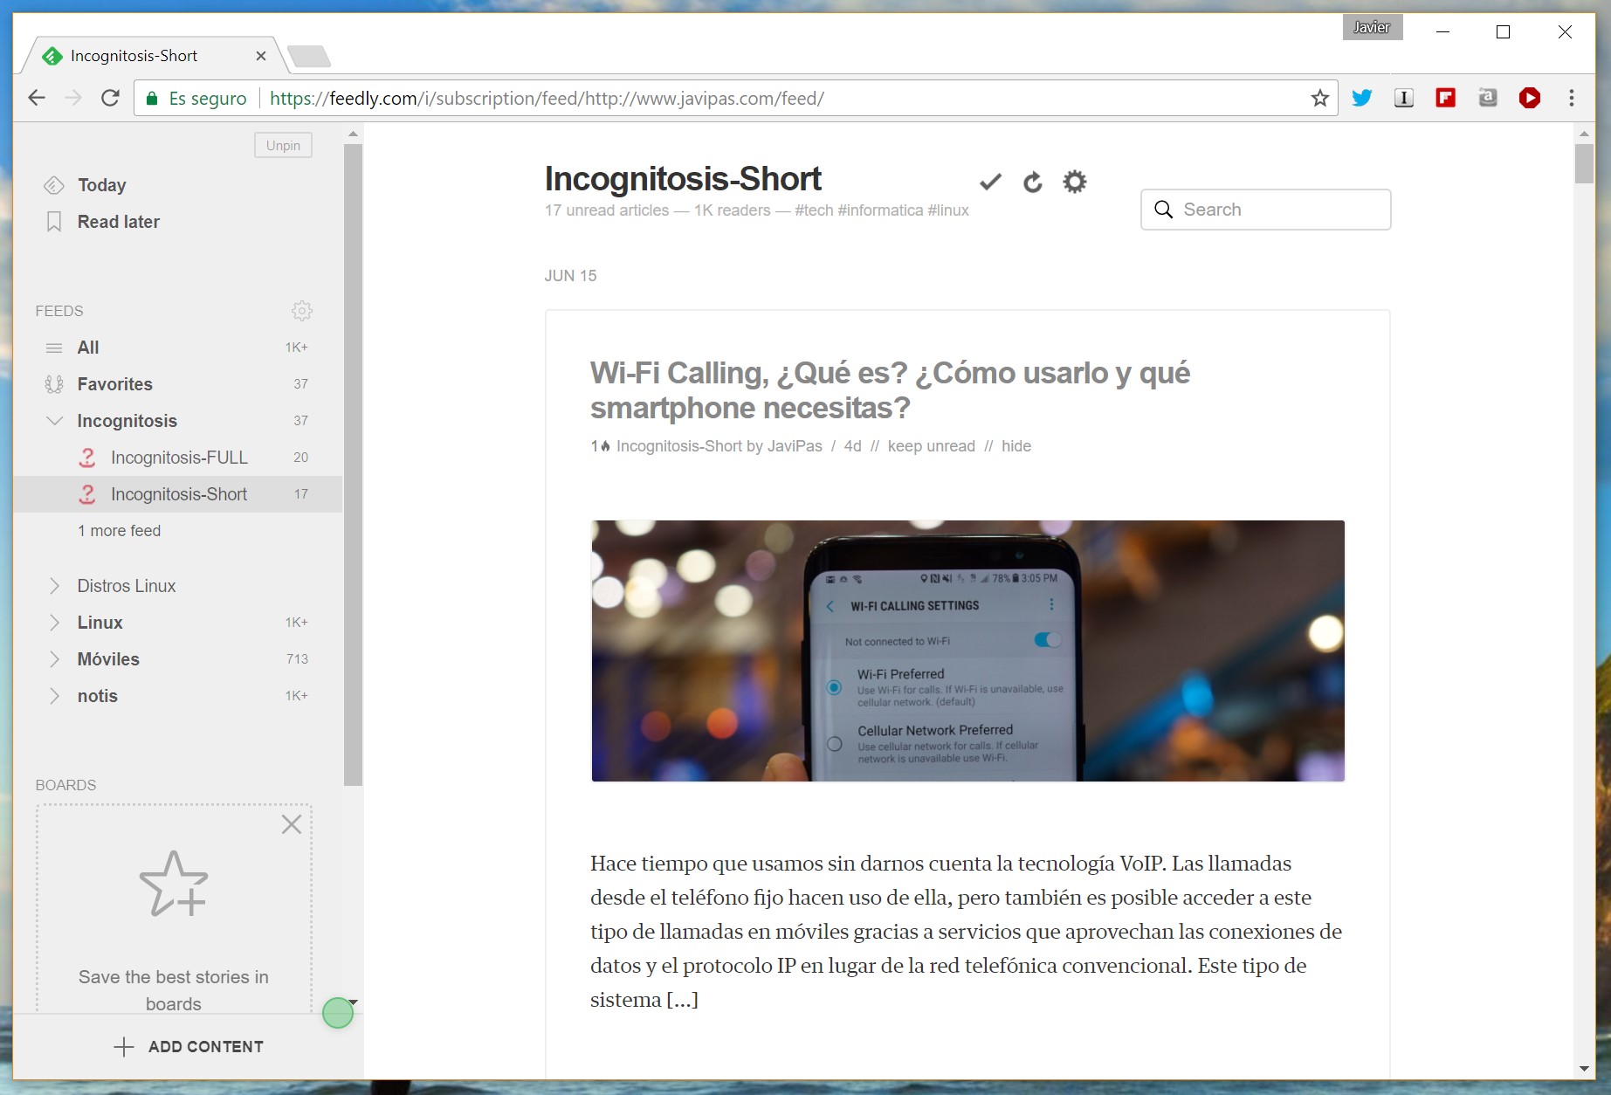Refresh the Incognitosis-Short feed
This screenshot has height=1095, width=1611.
[1032, 182]
